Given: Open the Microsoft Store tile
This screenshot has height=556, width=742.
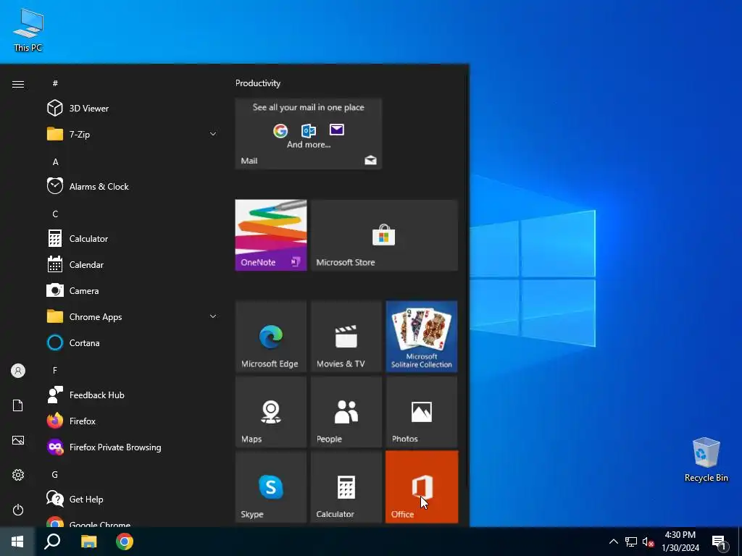Looking at the screenshot, I should tap(384, 235).
